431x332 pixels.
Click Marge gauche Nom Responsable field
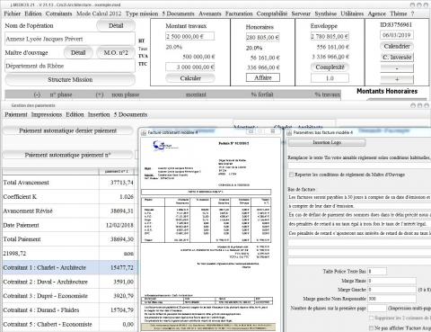point(391,299)
